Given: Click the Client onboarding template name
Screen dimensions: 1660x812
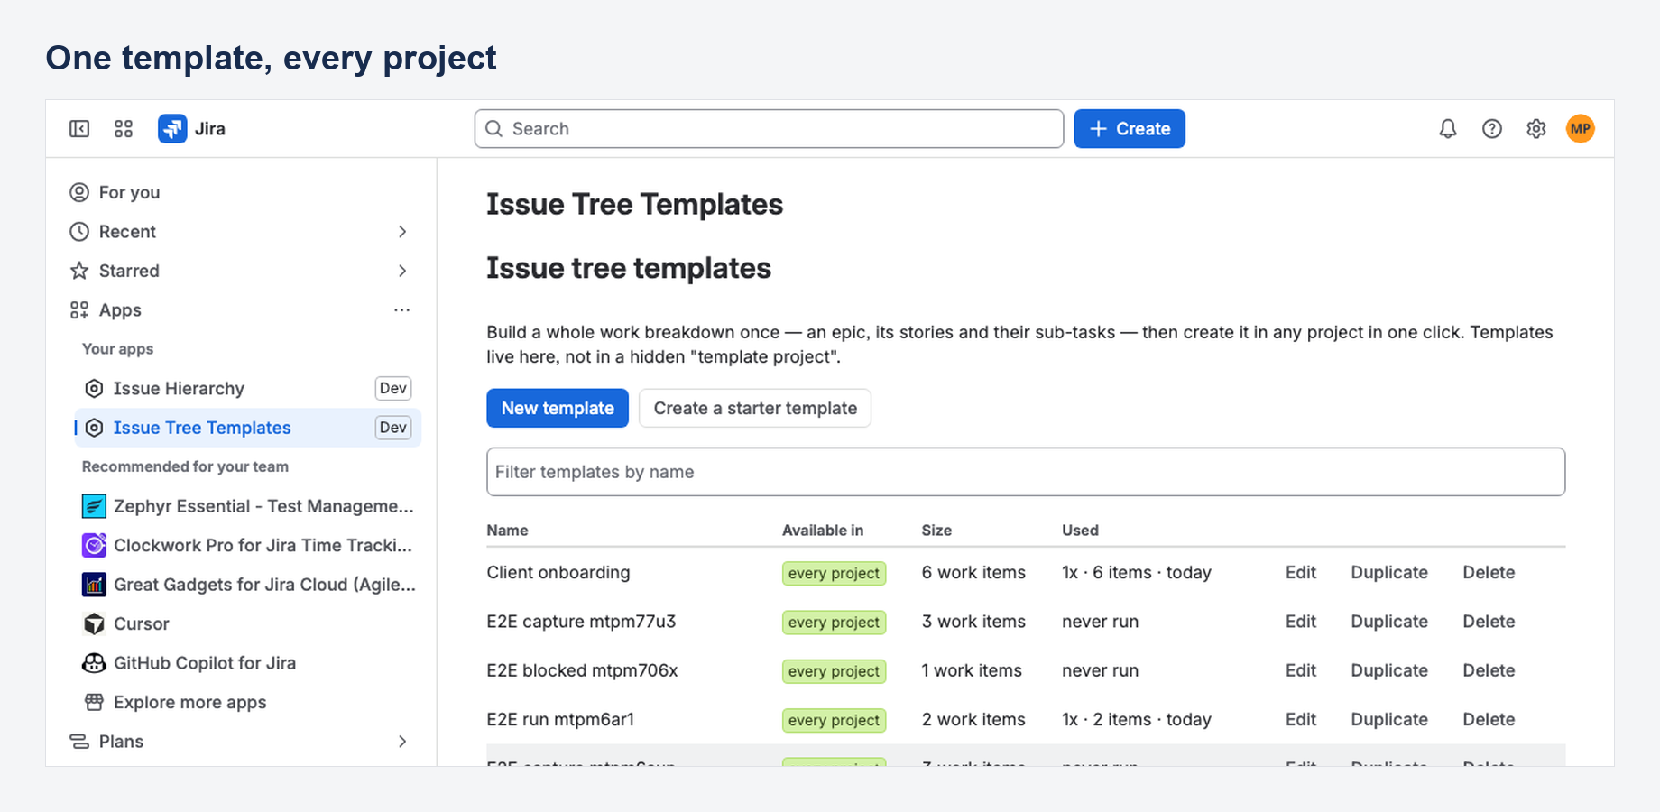Looking at the screenshot, I should click(x=558, y=573).
